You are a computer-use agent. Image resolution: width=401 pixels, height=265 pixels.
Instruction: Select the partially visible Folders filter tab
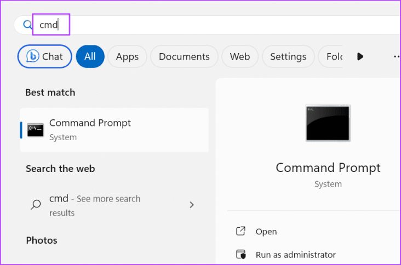[x=333, y=56]
